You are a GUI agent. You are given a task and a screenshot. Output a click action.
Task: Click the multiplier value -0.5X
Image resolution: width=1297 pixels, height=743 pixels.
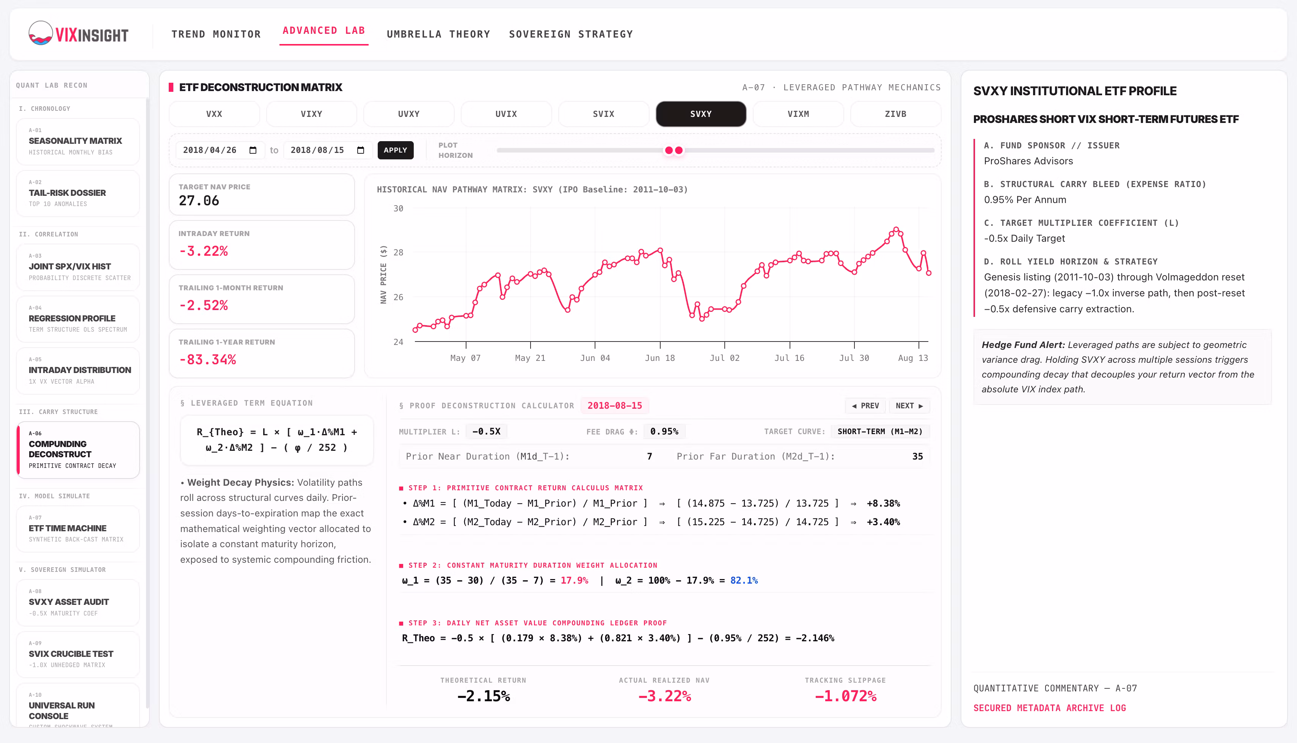(x=486, y=432)
